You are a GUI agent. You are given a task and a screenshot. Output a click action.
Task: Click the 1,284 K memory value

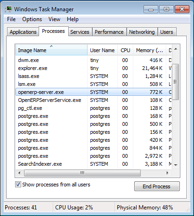[x=154, y=76]
